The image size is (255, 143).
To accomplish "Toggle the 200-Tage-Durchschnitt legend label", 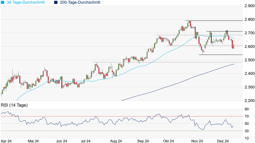I will (x=79, y=2).
